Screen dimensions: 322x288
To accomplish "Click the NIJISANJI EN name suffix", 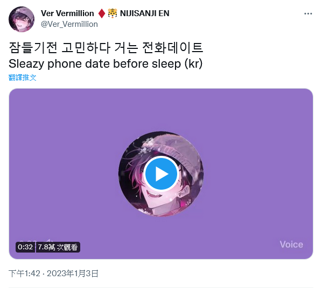I will (144, 13).
